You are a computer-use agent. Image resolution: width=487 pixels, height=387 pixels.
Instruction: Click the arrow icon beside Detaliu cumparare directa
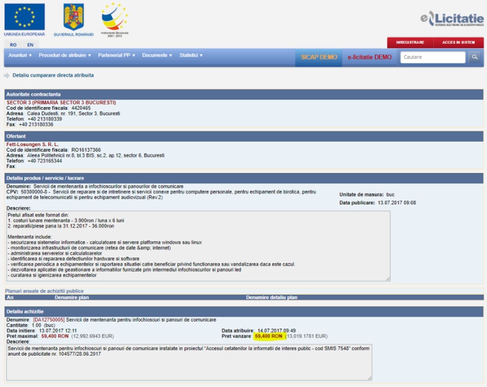click(7, 76)
